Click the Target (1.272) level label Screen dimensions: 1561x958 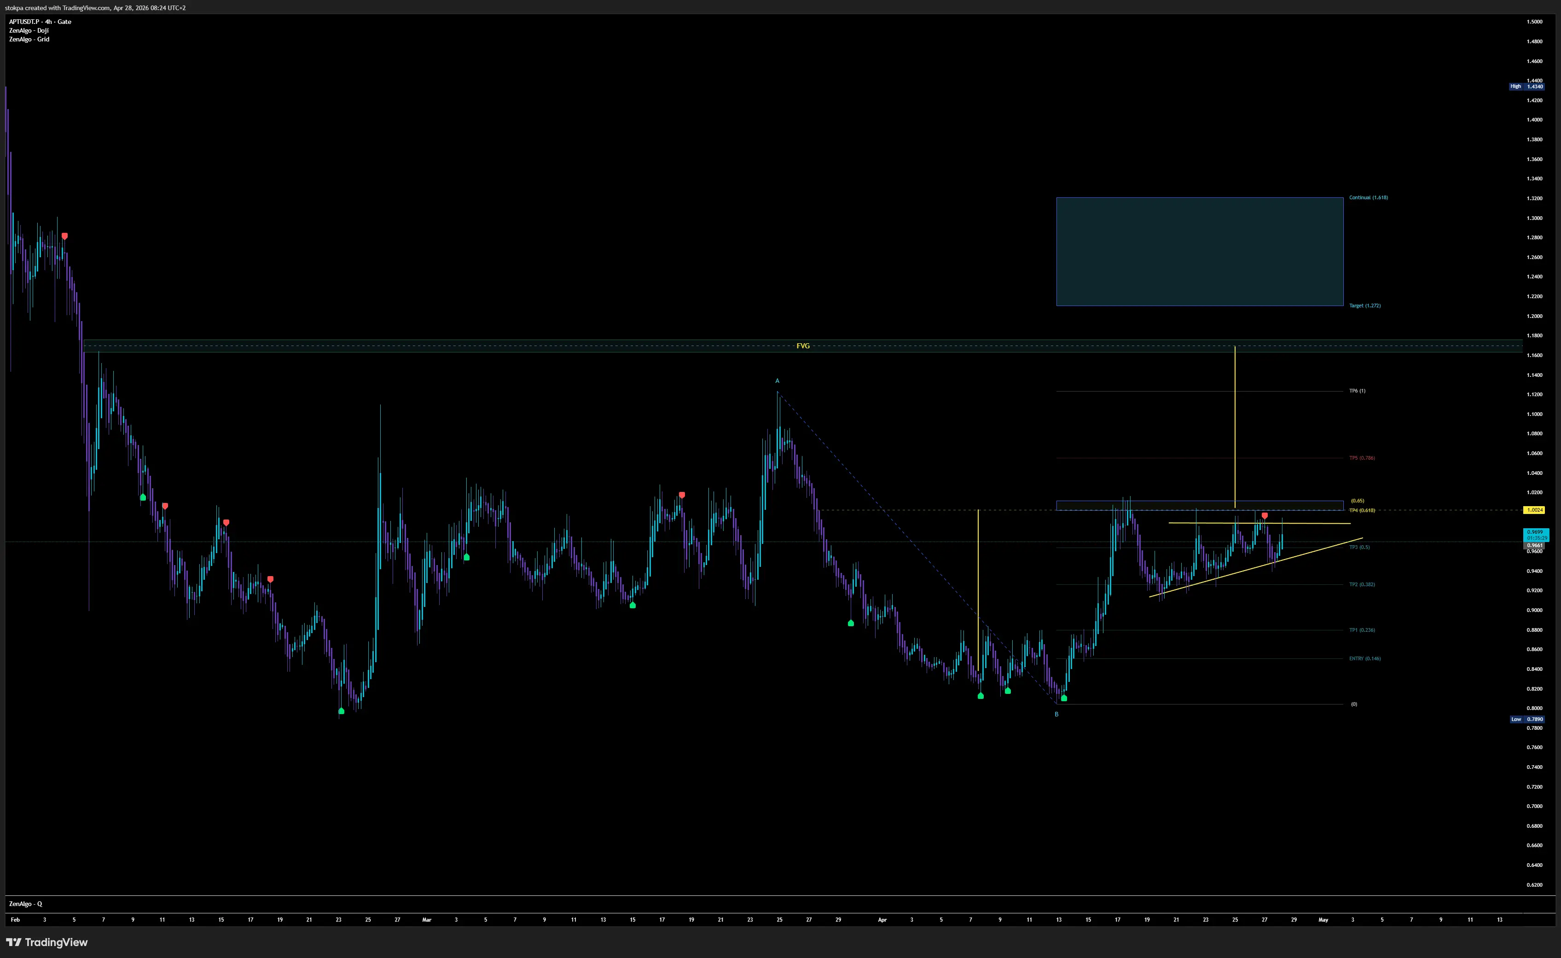click(x=1364, y=306)
